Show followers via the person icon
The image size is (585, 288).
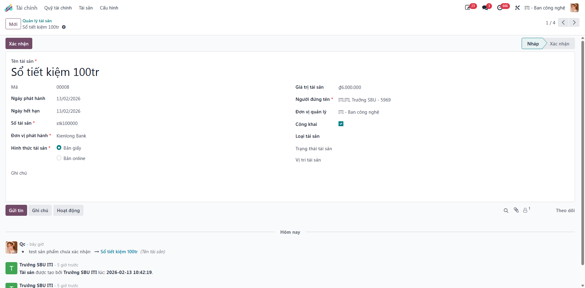point(525,210)
